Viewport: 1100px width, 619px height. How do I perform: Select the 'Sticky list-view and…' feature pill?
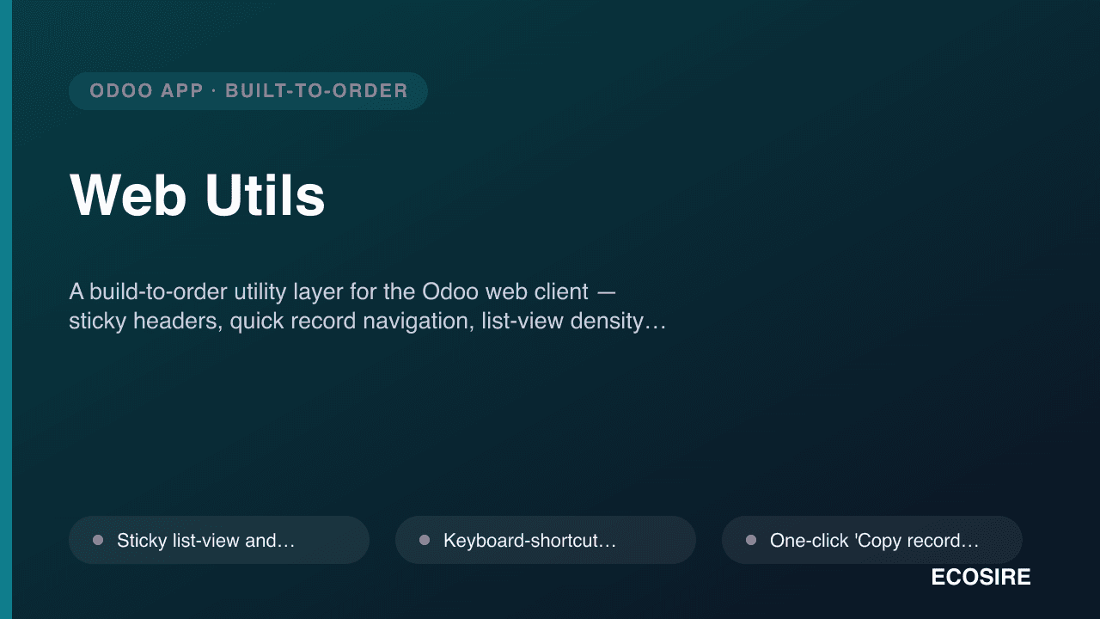219,540
